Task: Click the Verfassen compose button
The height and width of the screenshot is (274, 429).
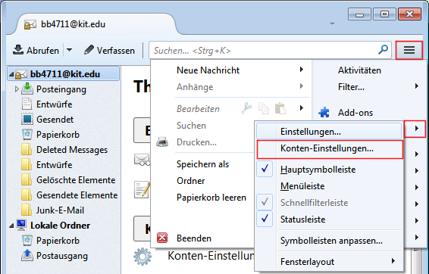Action: tap(109, 50)
